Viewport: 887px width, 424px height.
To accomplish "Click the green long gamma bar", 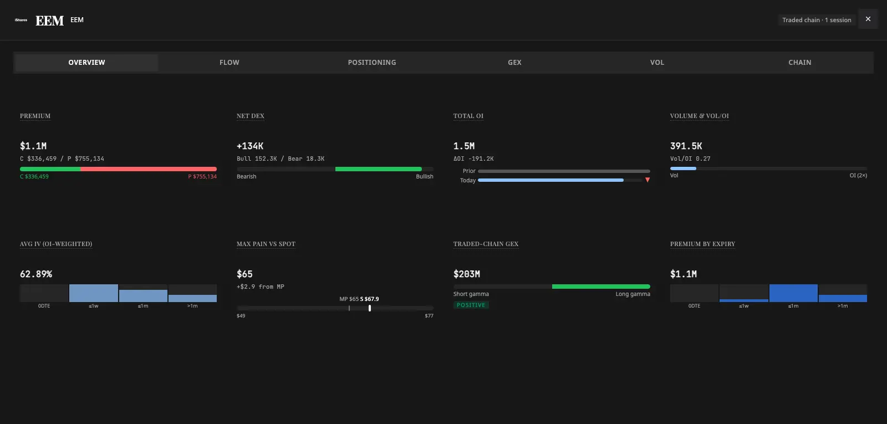I will (601, 287).
